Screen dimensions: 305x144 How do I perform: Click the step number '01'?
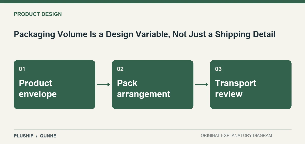(x=22, y=69)
